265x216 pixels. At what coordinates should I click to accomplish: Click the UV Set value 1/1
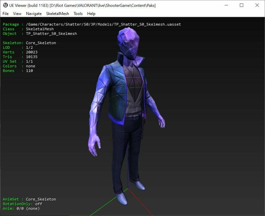[x=30, y=61]
